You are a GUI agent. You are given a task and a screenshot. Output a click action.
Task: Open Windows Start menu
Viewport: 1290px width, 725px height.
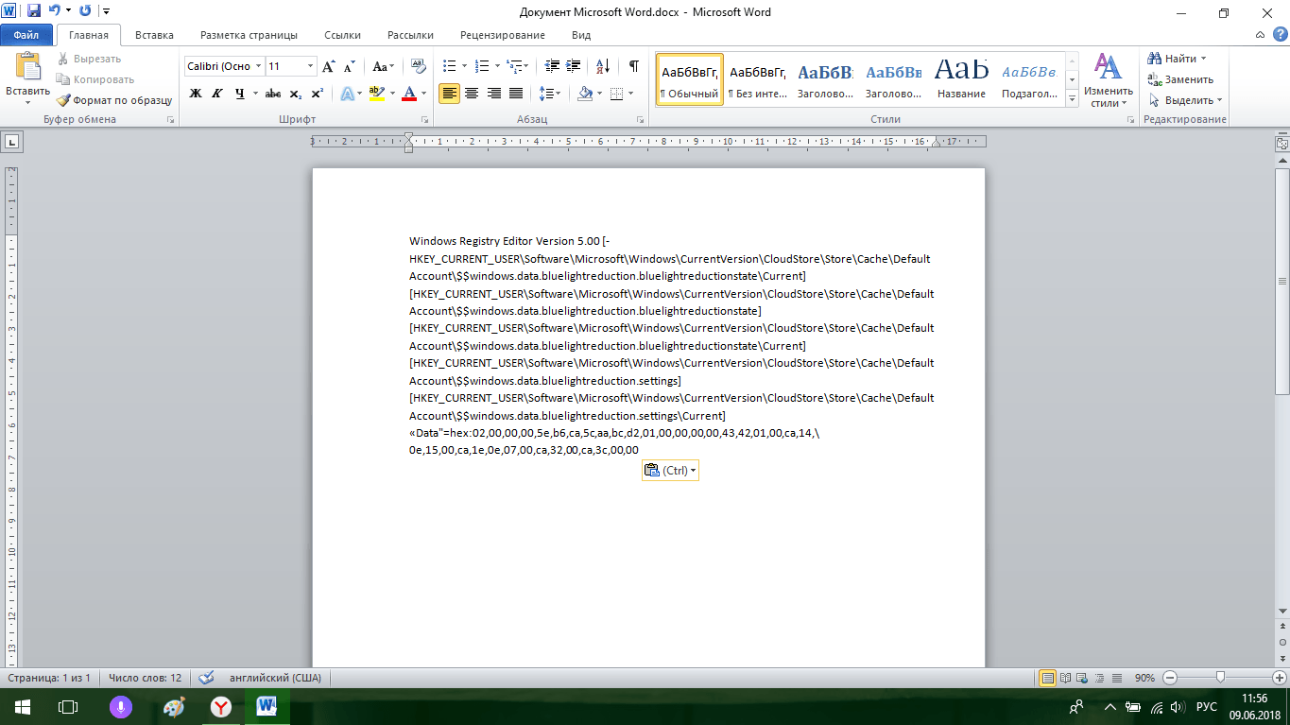pos(22,706)
